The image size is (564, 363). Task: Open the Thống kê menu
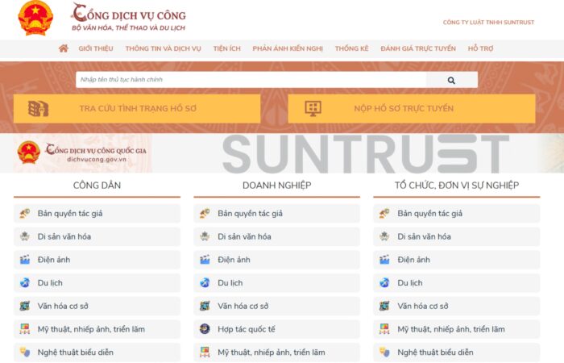pyautogui.click(x=352, y=48)
